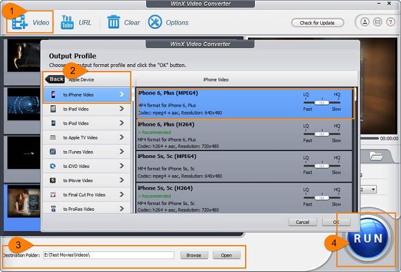
Task: Select iPhone 6, Plus (MPEG4) profile
Action: [245, 103]
